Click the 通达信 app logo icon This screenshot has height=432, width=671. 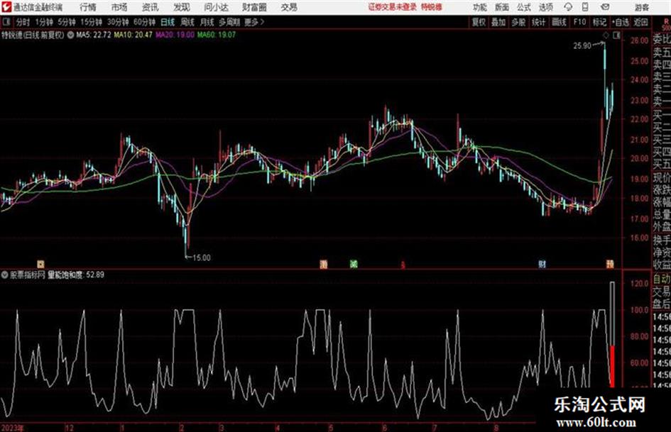click(6, 7)
